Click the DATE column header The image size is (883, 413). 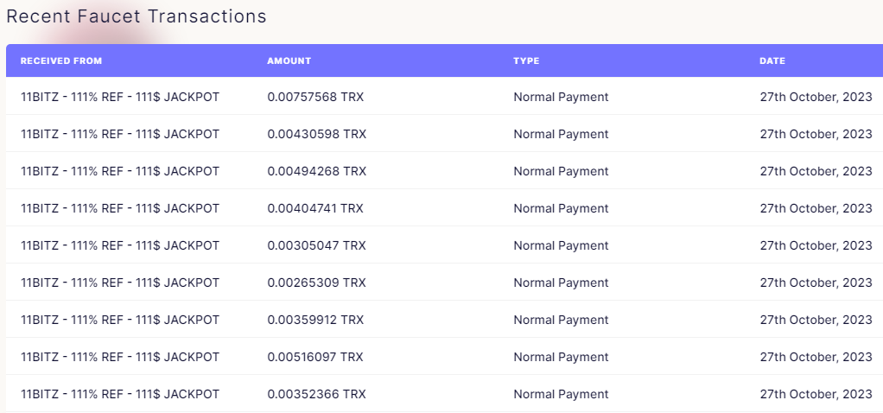[x=772, y=60]
